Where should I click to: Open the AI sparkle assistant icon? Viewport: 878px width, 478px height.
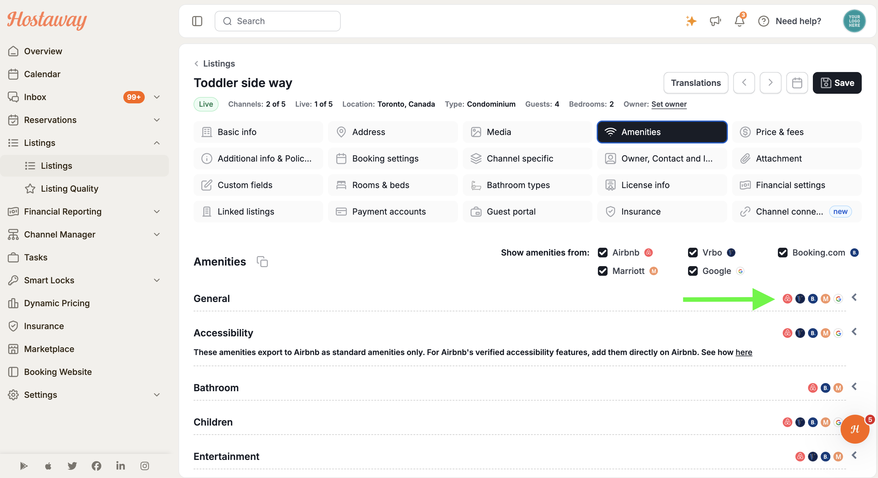(691, 21)
